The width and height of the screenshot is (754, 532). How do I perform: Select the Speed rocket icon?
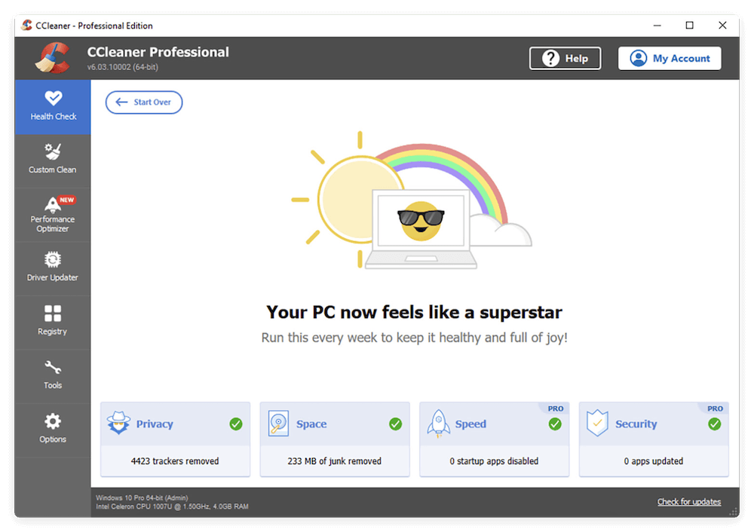(x=438, y=423)
